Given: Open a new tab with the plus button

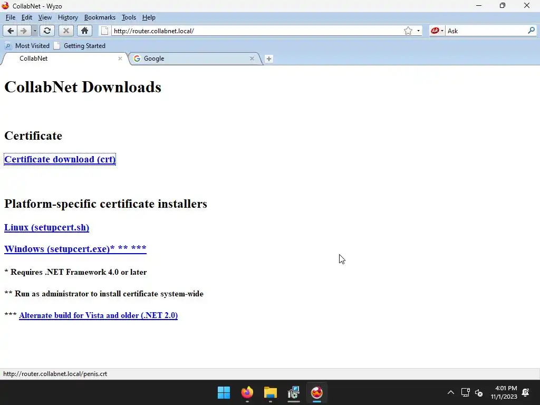Looking at the screenshot, I should 269,59.
